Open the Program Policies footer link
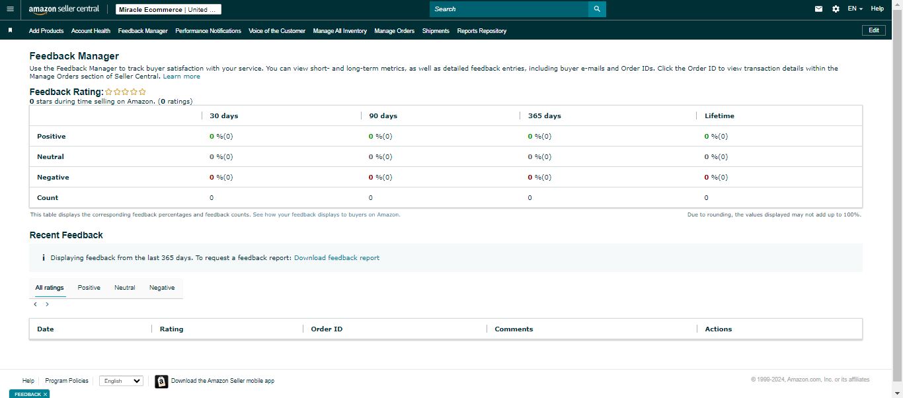 coord(67,381)
